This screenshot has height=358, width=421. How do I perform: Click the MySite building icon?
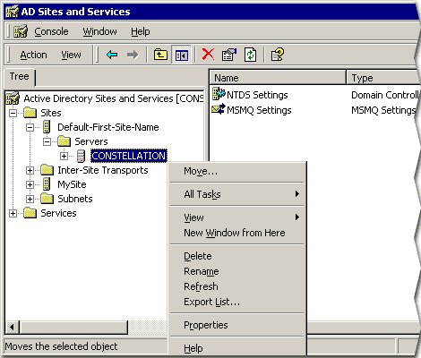[47, 184]
